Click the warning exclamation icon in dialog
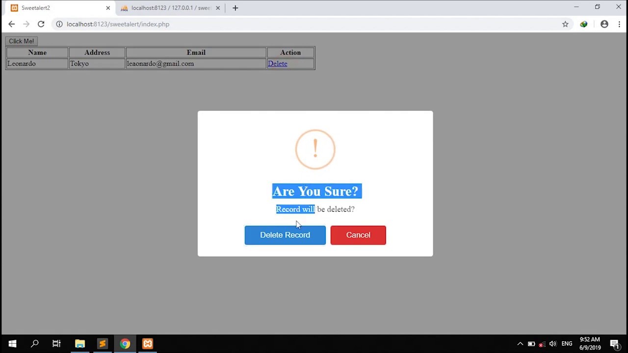This screenshot has height=353, width=628. pyautogui.click(x=315, y=150)
